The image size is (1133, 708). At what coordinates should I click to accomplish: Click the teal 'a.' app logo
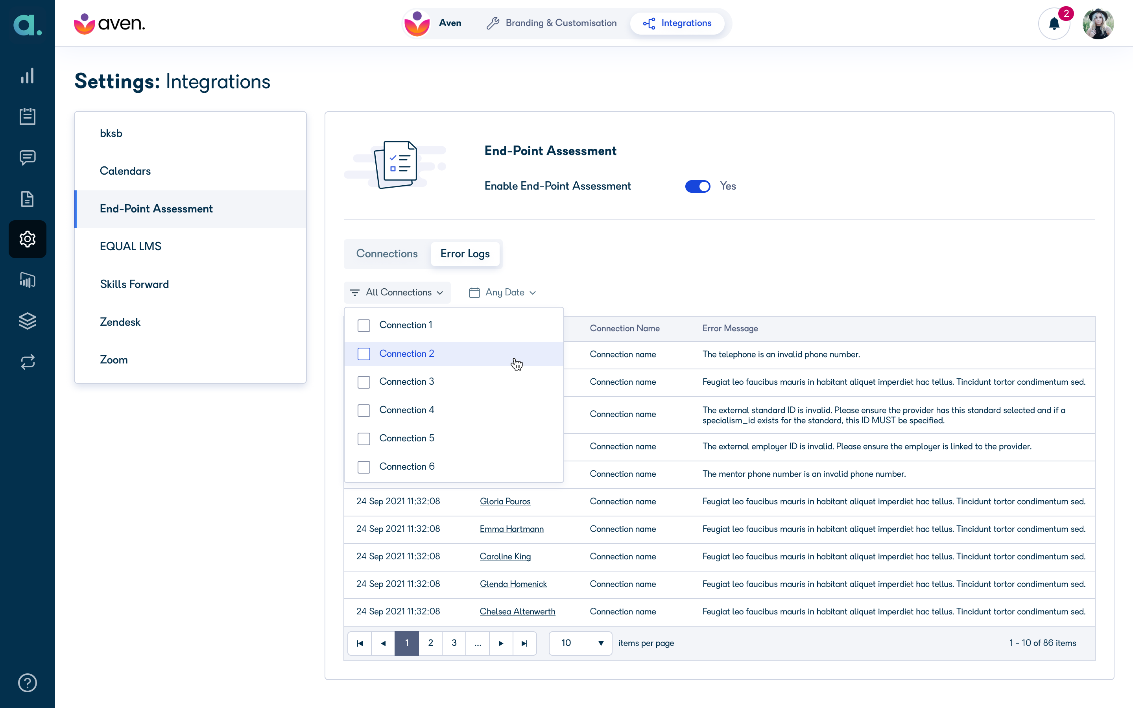pyautogui.click(x=27, y=24)
